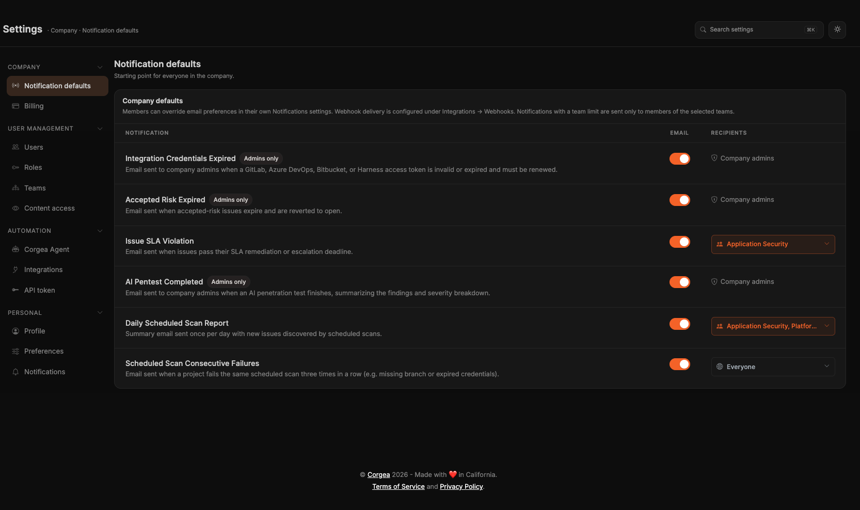This screenshot has width=860, height=510.
Task: Open Preferences page
Action: [57, 351]
